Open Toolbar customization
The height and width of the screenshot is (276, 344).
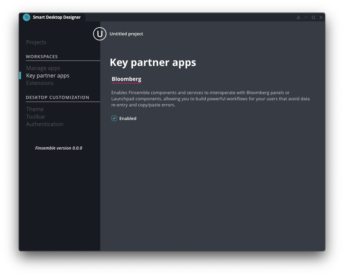coord(36,117)
